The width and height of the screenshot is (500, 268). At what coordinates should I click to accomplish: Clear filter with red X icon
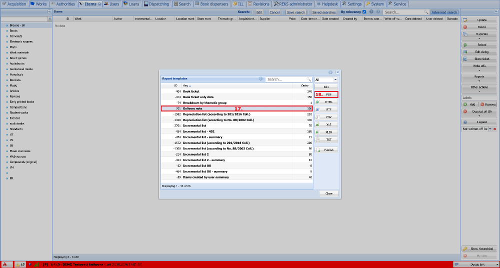[495, 129]
